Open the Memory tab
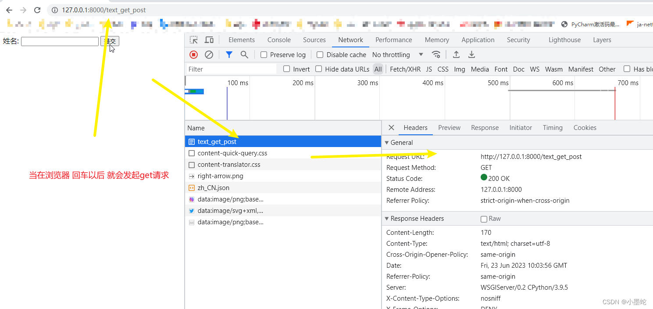 pos(437,40)
